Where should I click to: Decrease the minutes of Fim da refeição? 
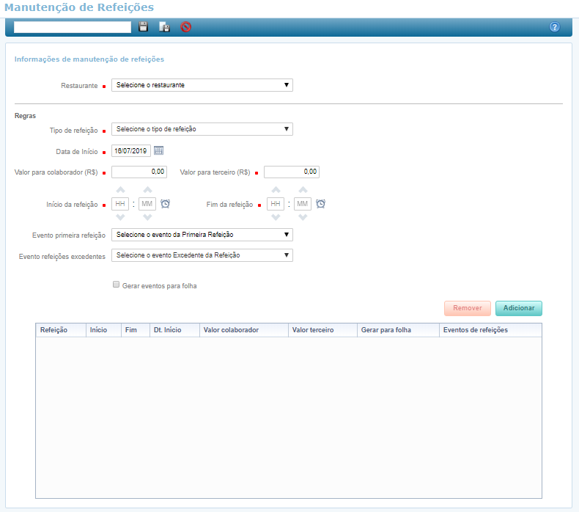pos(303,218)
